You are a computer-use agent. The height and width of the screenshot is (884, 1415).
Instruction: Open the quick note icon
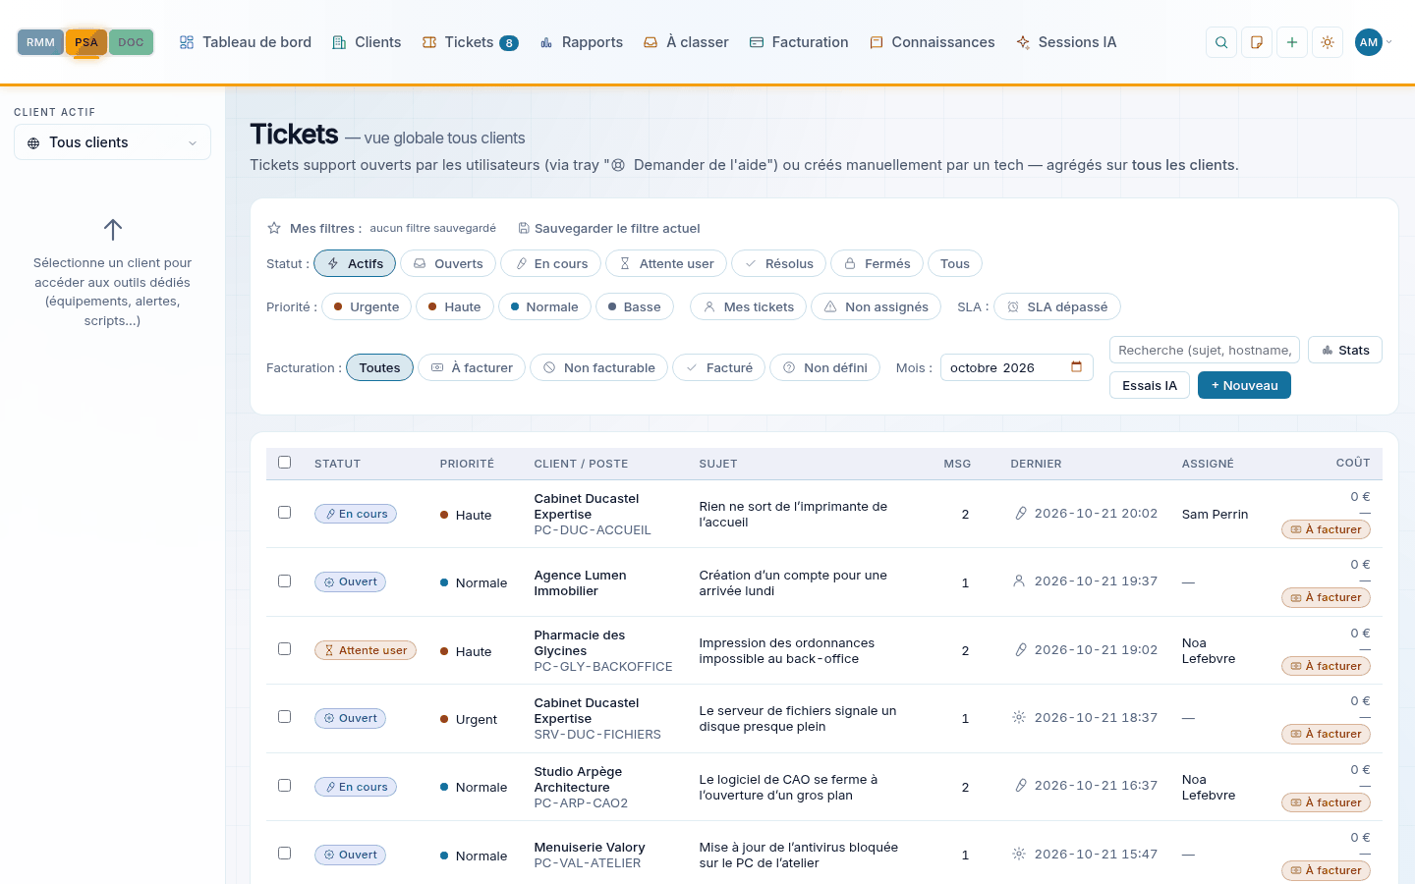click(1257, 42)
